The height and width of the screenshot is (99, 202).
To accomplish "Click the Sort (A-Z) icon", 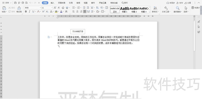I will (97, 8).
